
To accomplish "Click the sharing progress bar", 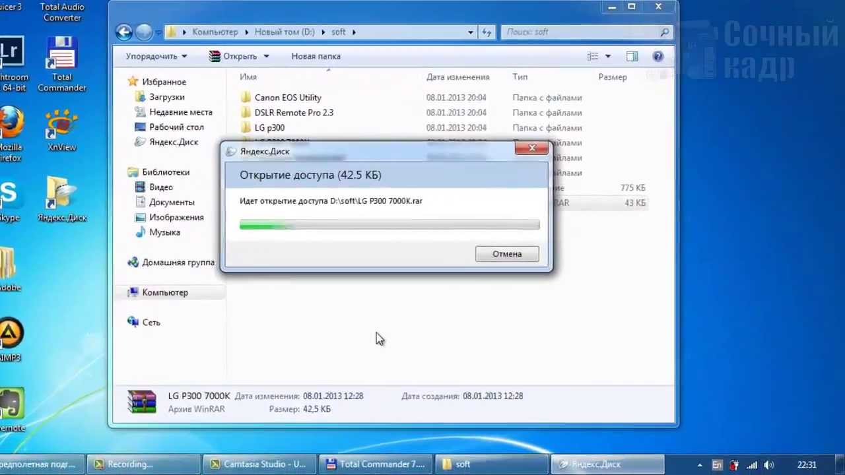I will click(389, 226).
